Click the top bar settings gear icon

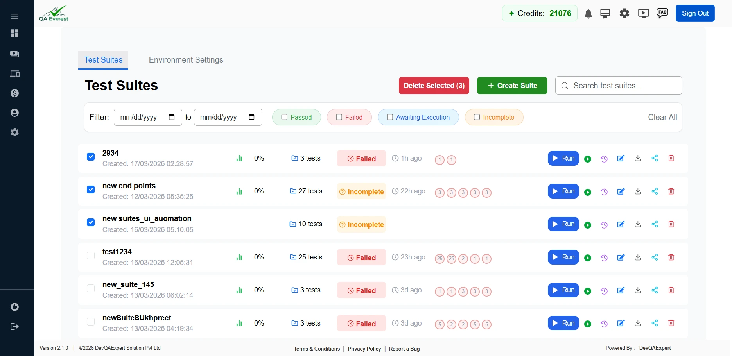coord(624,14)
